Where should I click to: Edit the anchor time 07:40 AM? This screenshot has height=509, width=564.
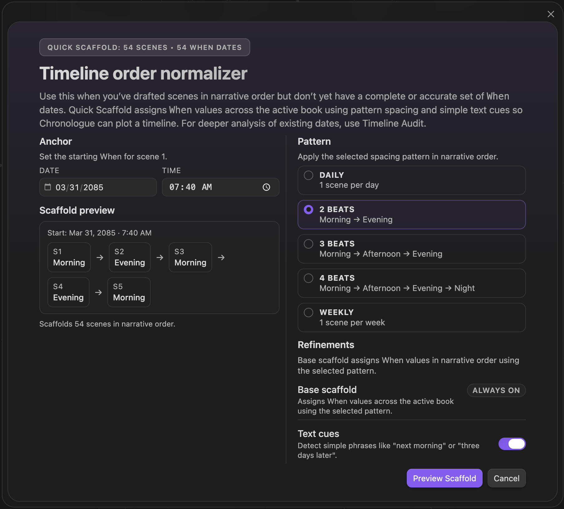[221, 187]
